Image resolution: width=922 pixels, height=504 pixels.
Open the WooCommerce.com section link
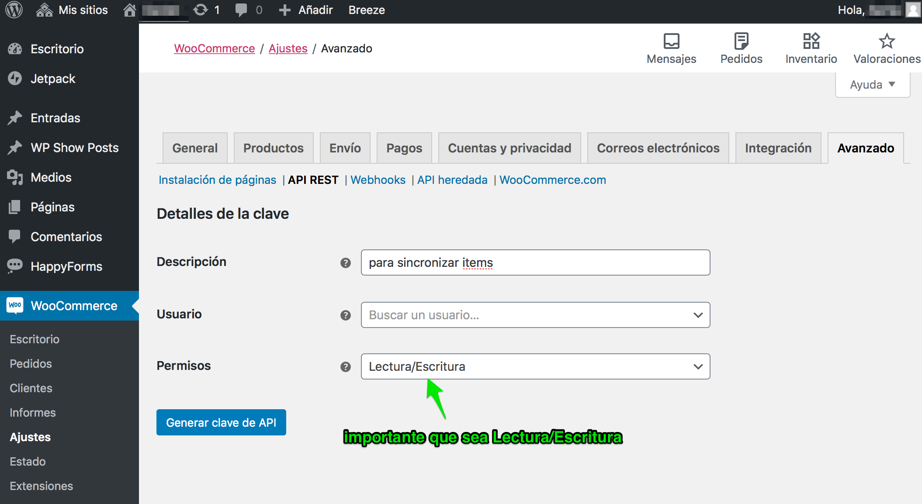(553, 180)
